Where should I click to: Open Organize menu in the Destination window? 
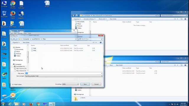(x=77, y=19)
